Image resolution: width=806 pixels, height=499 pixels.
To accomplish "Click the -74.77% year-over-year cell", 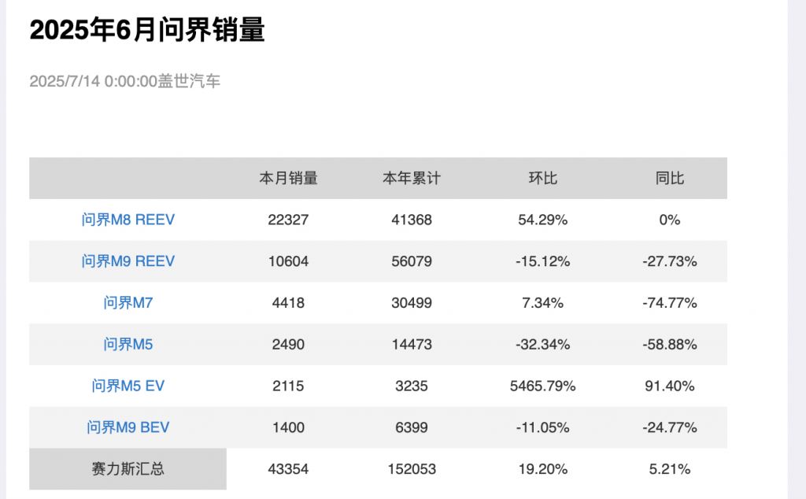I will tap(670, 303).
